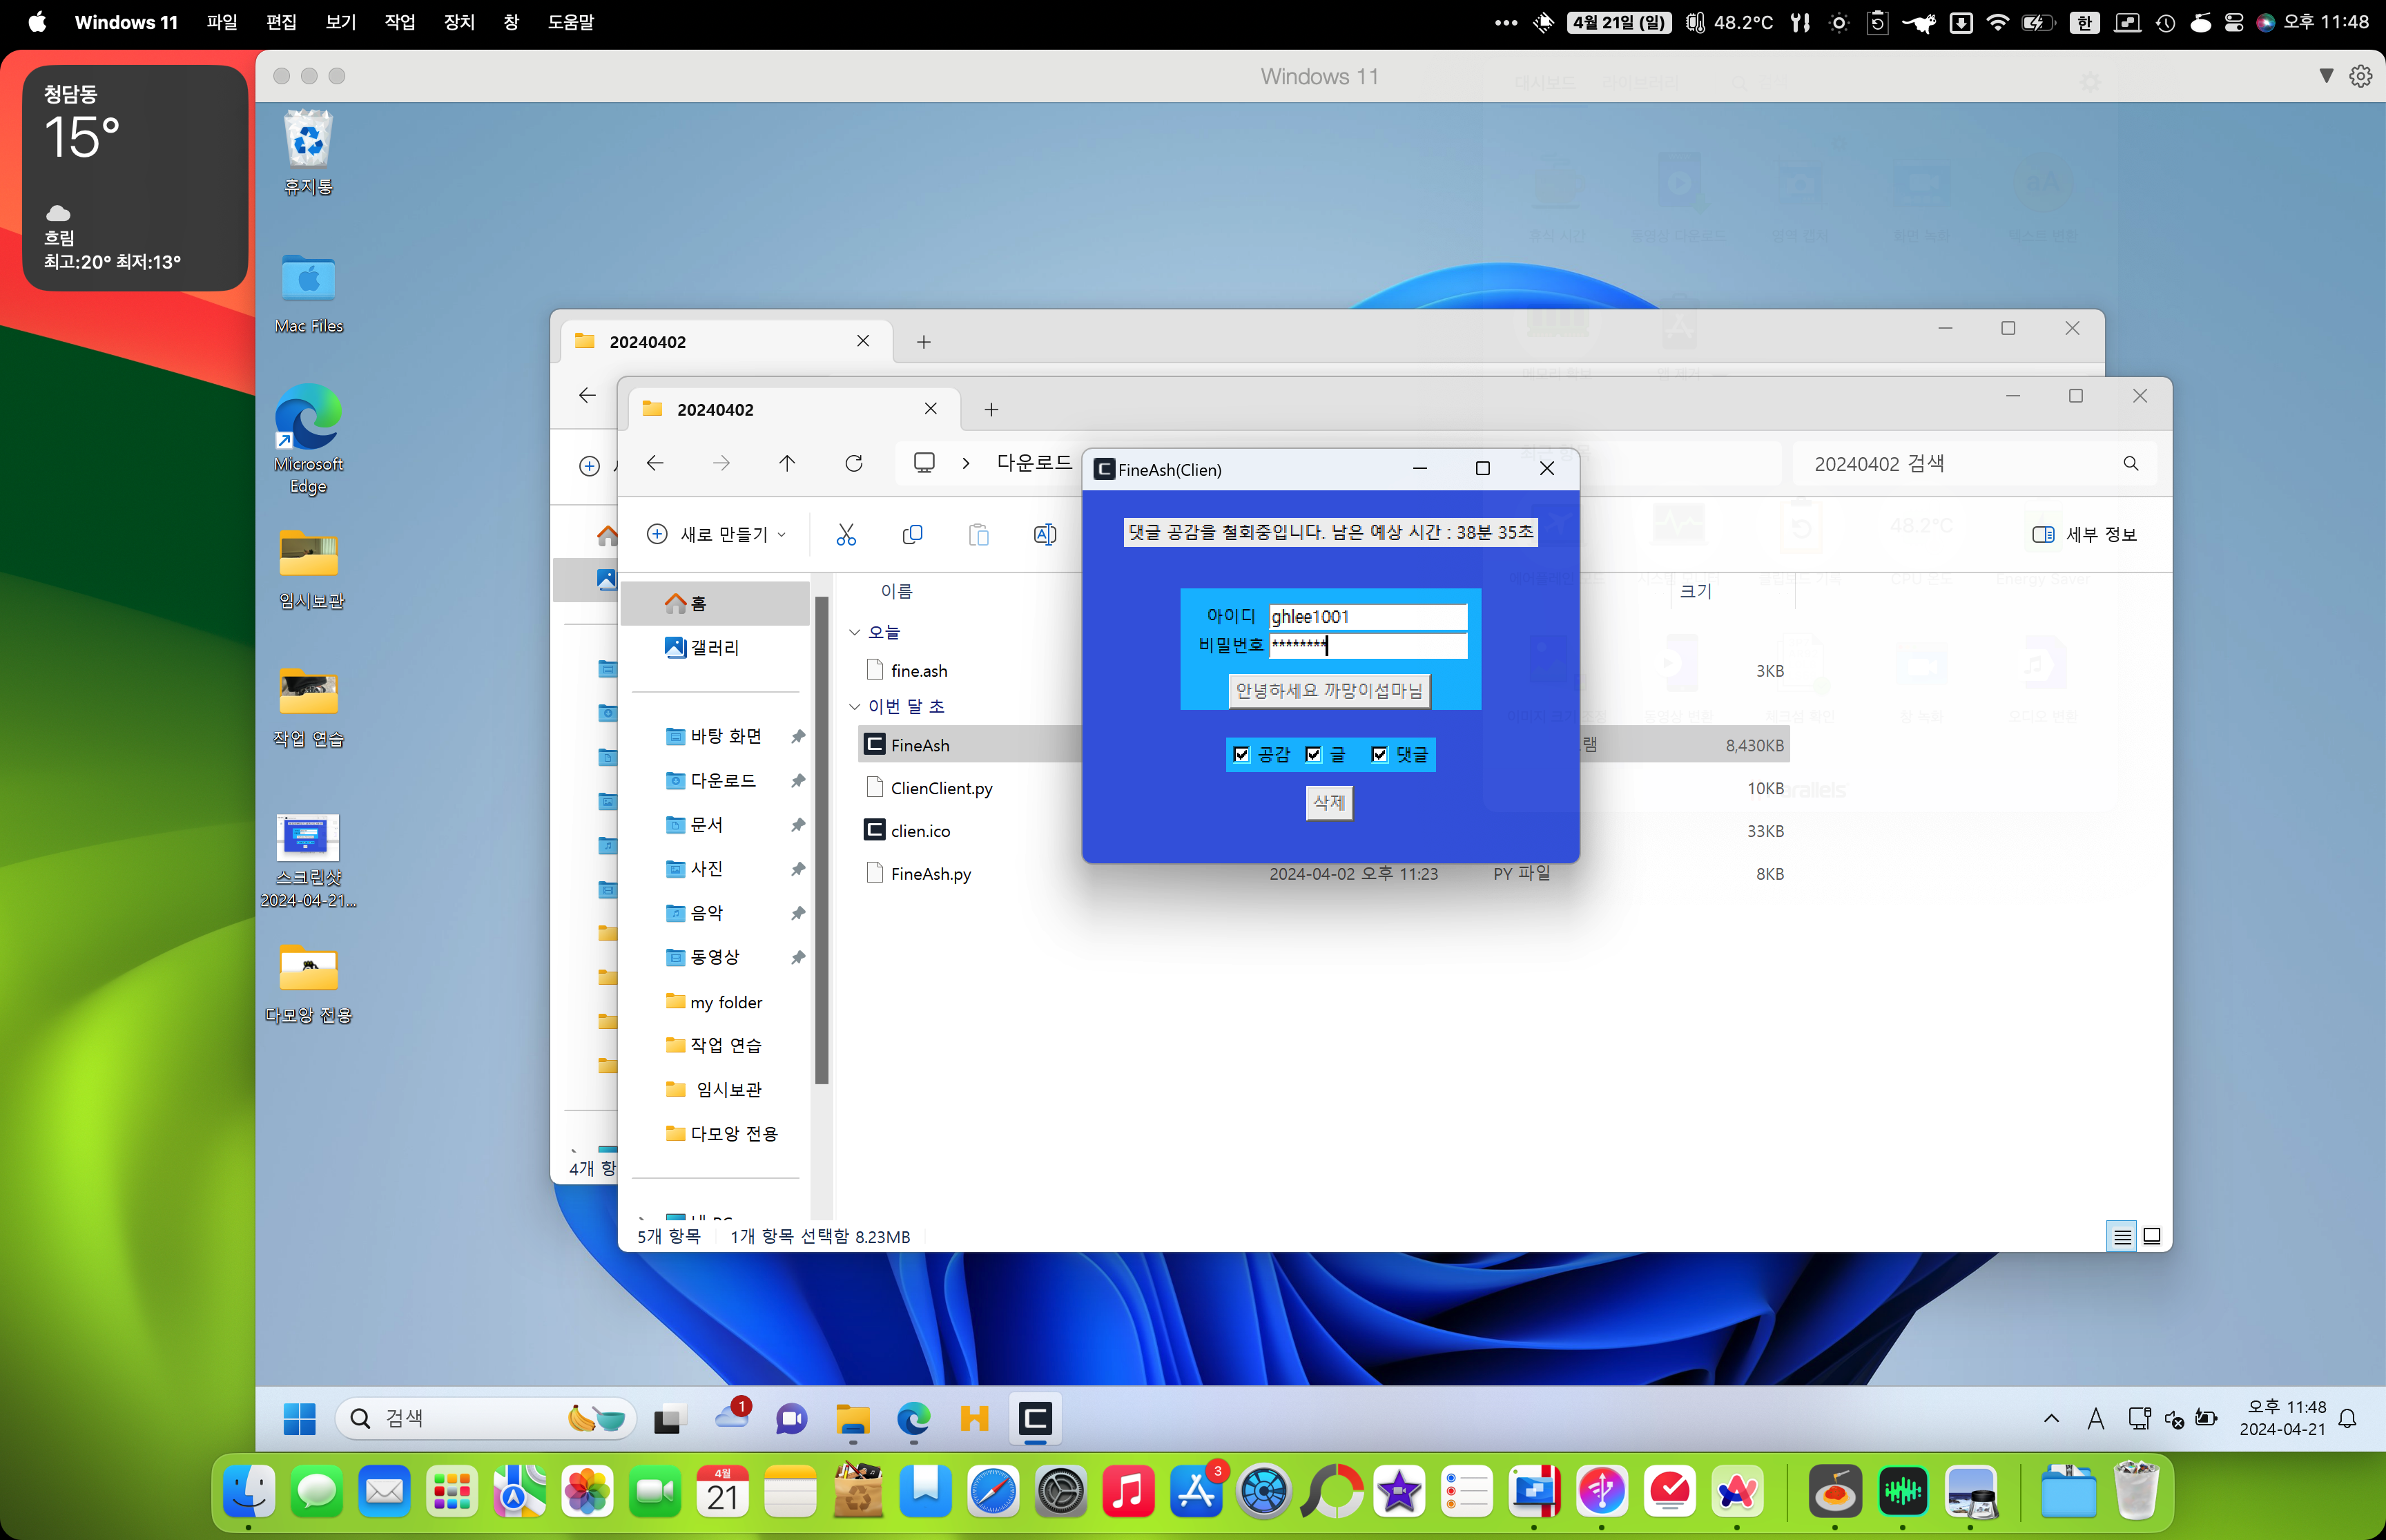Click the Cut scissors icon in Explorer toolbar
The width and height of the screenshot is (2386, 1540).
pyautogui.click(x=846, y=535)
